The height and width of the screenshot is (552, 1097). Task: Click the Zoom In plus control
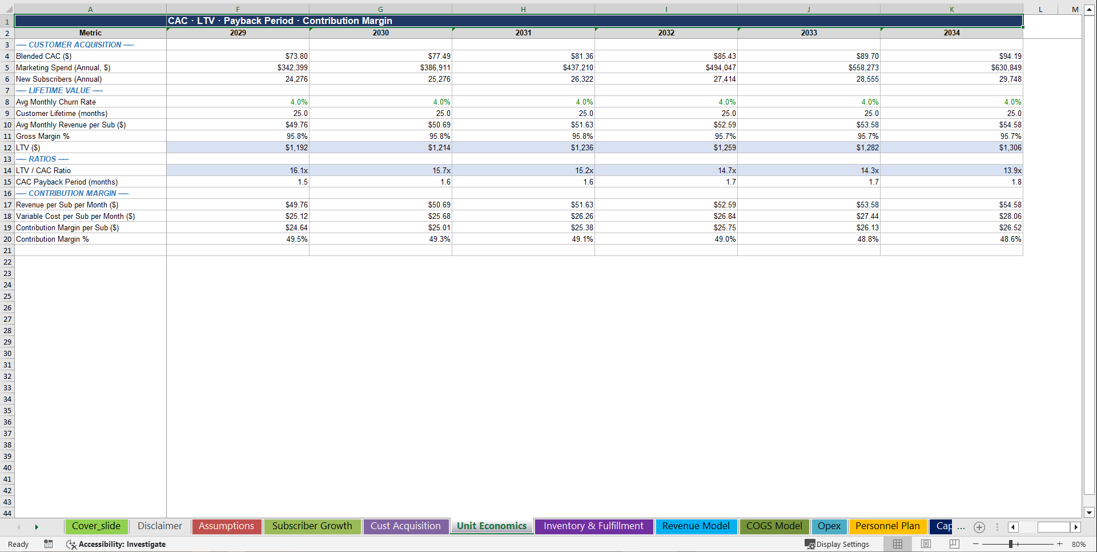click(1060, 544)
